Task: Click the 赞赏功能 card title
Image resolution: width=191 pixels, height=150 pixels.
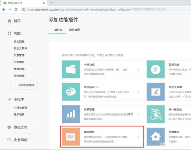Action: [x=174, y=65]
